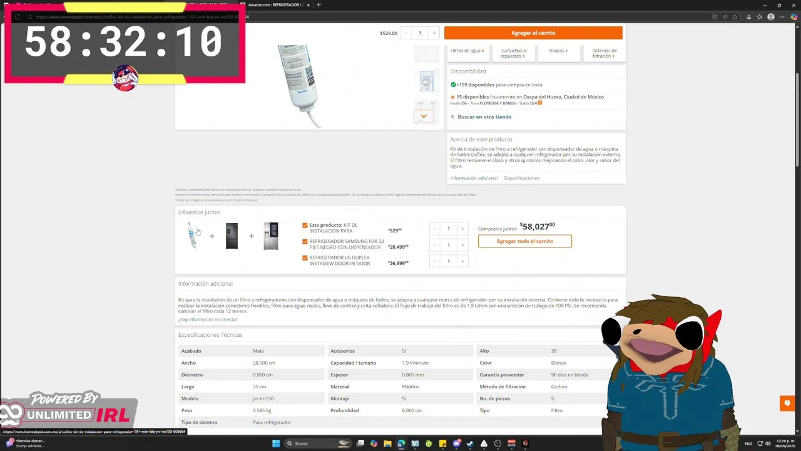
Task: Open Edge settings and more menu
Action: tap(782, 17)
